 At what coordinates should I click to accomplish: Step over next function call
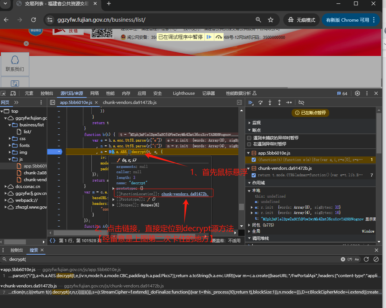point(260,102)
